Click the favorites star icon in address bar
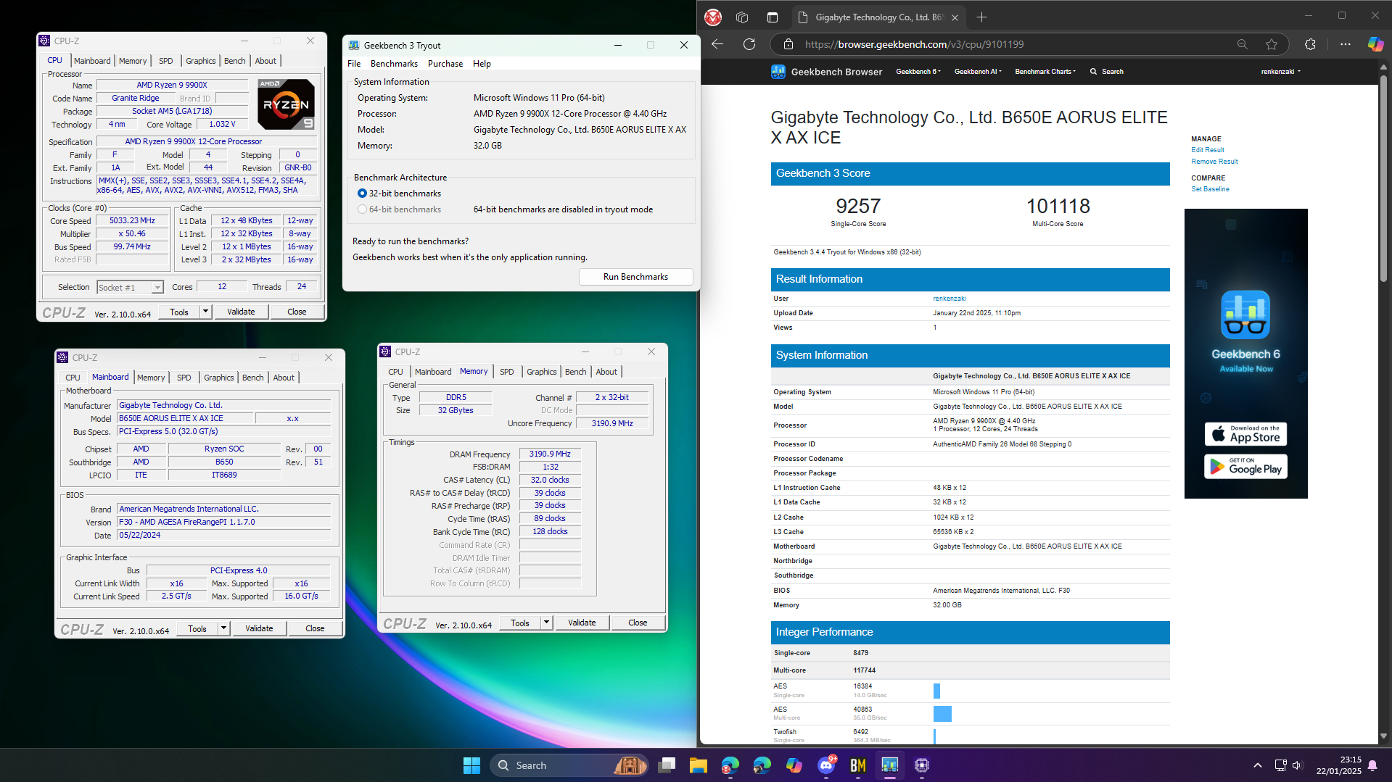 point(1272,44)
